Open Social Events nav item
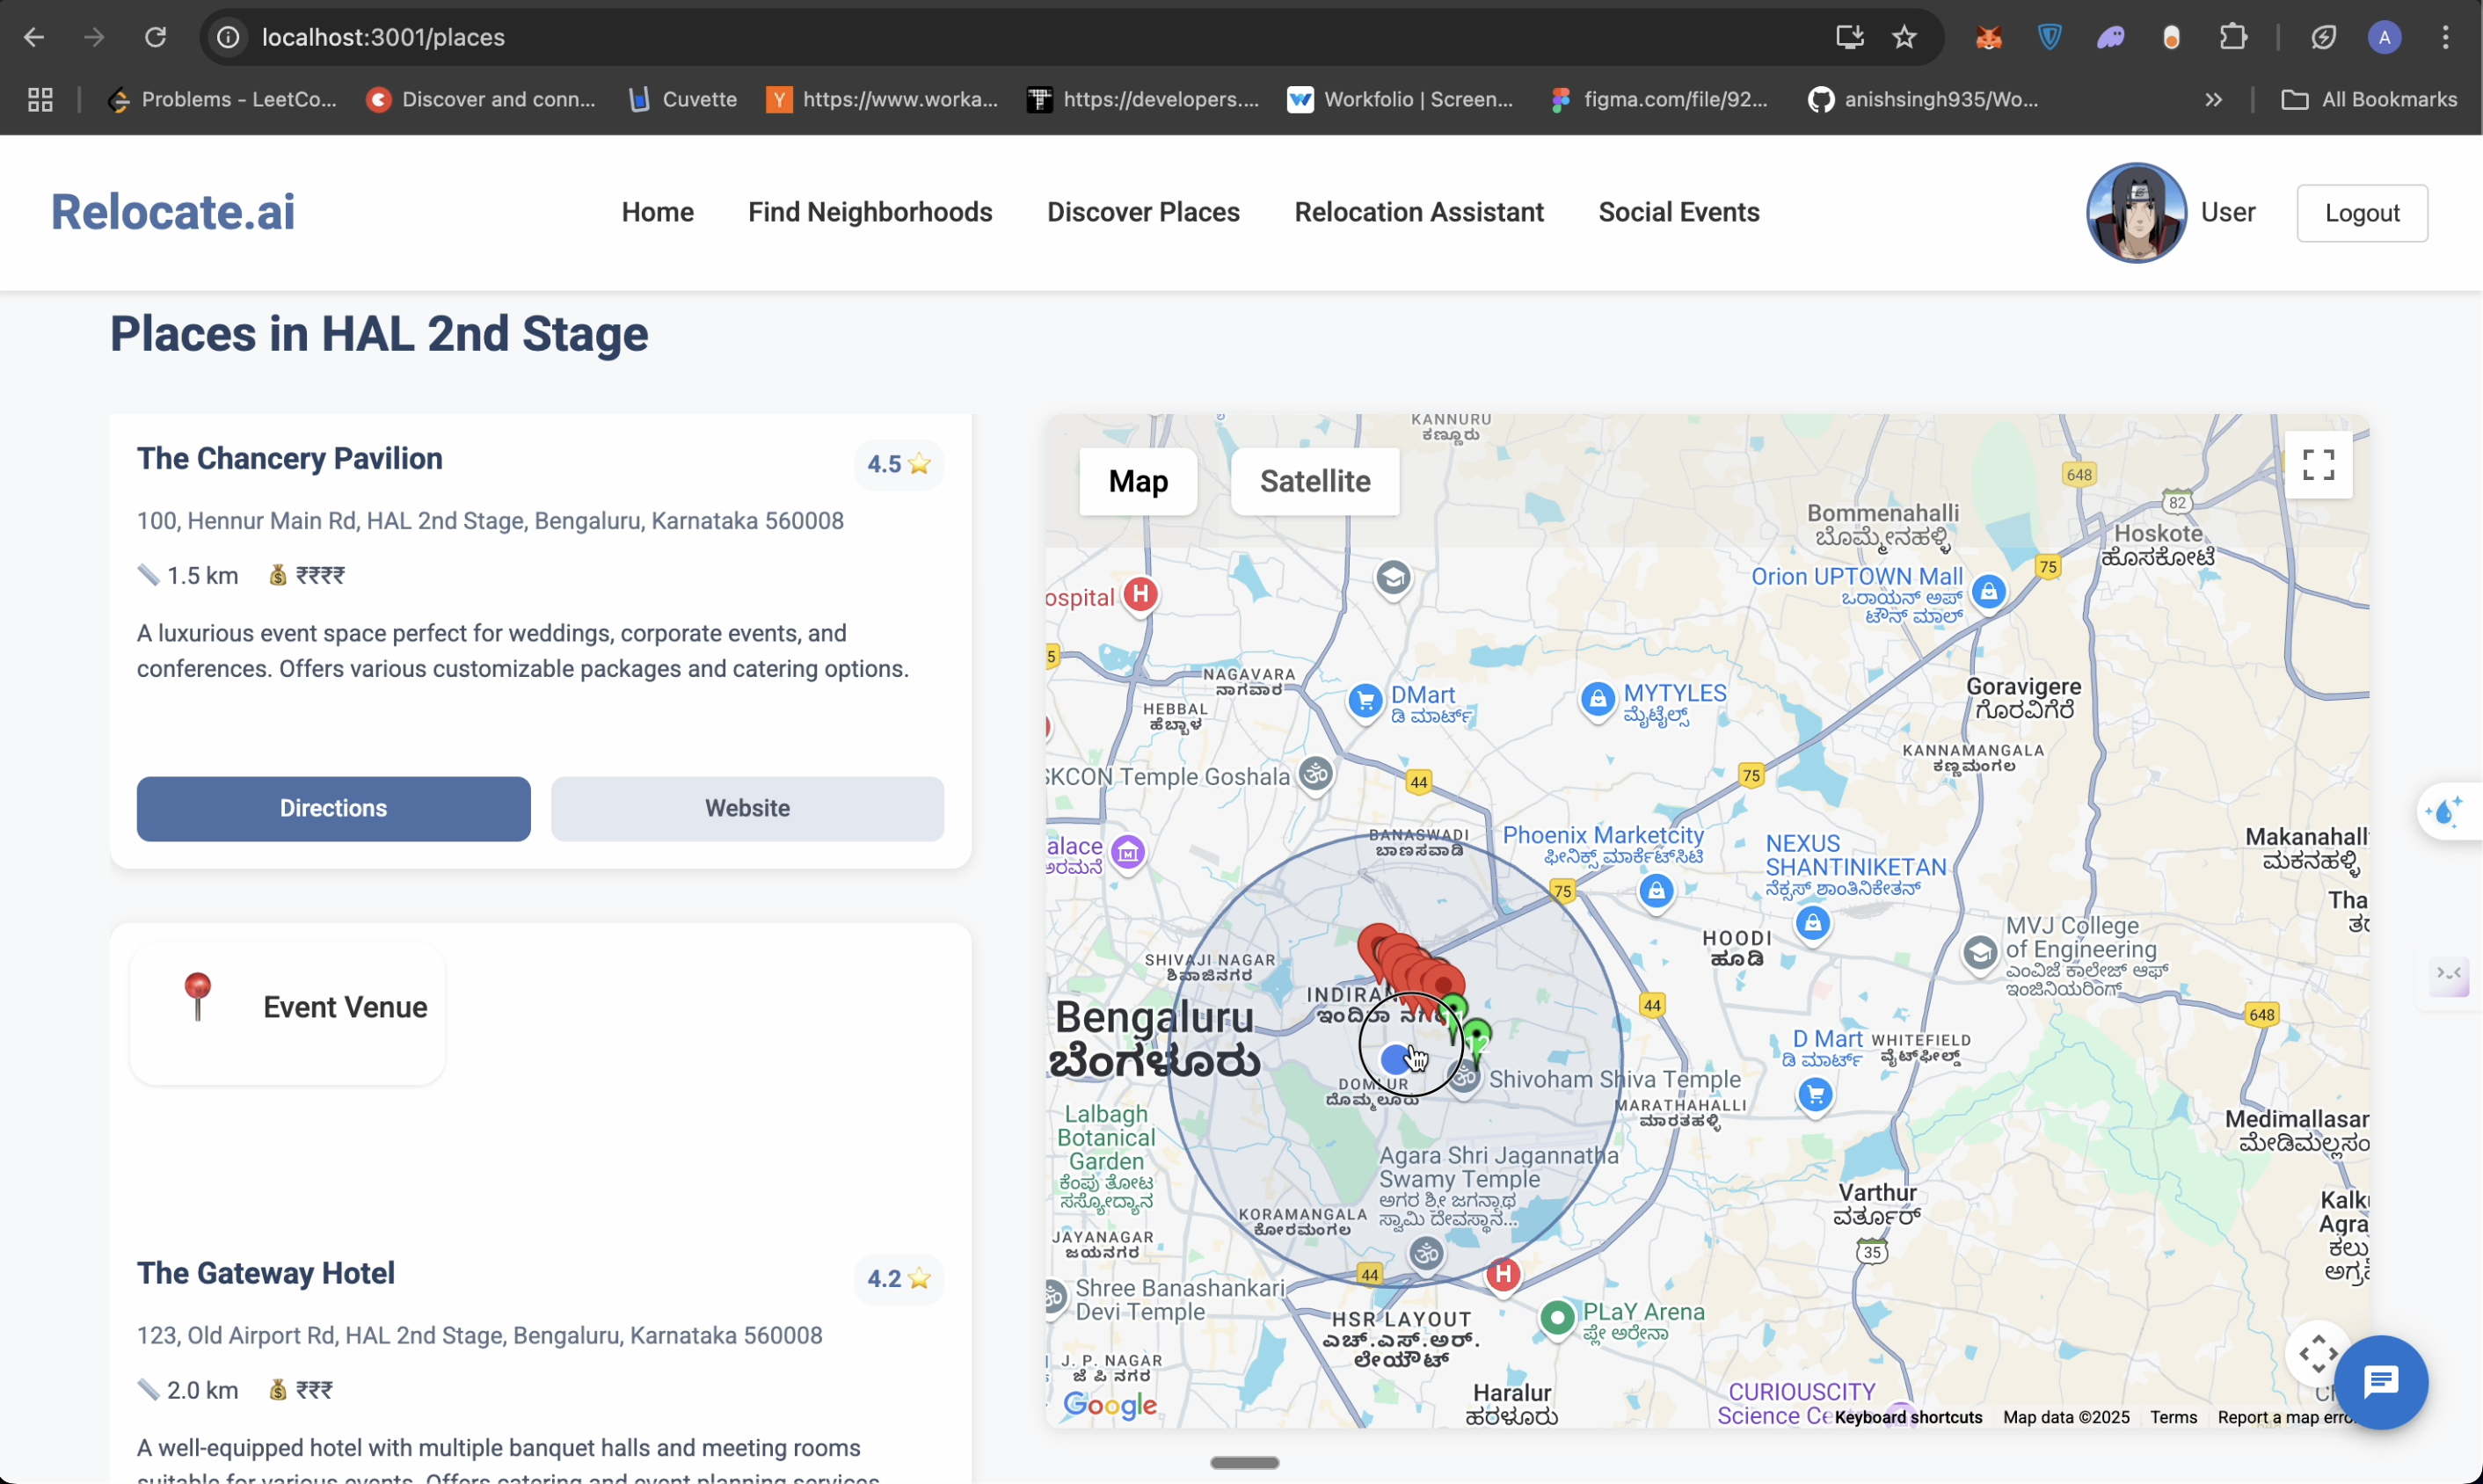Screen dimensions: 2483x1484 point(1679,212)
